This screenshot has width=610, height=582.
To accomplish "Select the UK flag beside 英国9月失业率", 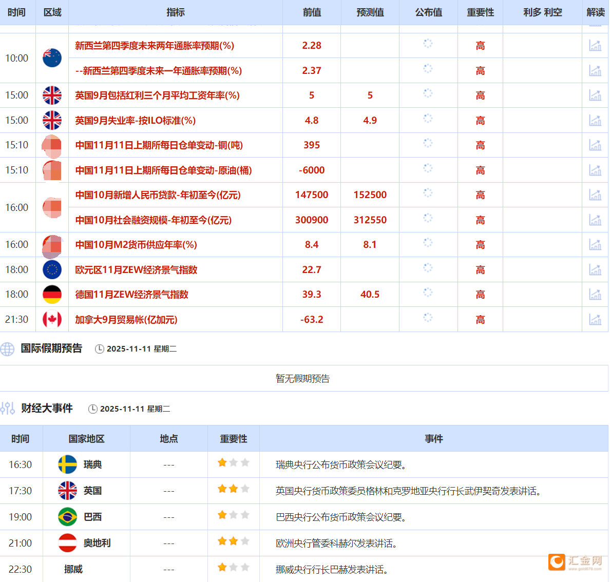I will pyautogui.click(x=52, y=120).
